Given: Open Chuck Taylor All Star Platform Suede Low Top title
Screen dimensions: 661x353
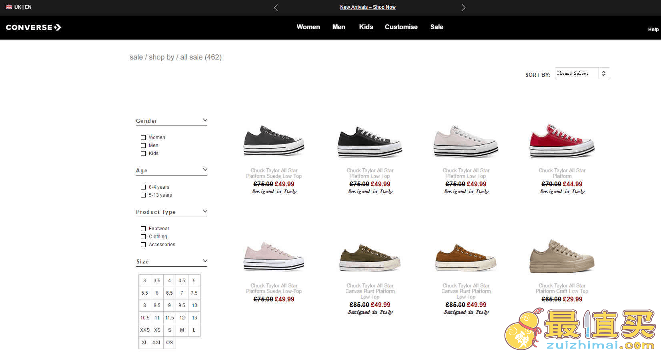Looking at the screenshot, I should (274, 173).
